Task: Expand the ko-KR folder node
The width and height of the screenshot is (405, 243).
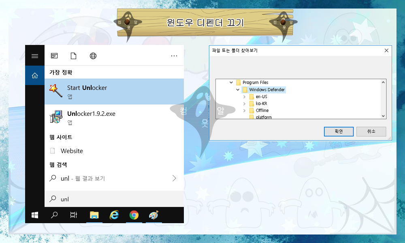Action: click(x=244, y=104)
